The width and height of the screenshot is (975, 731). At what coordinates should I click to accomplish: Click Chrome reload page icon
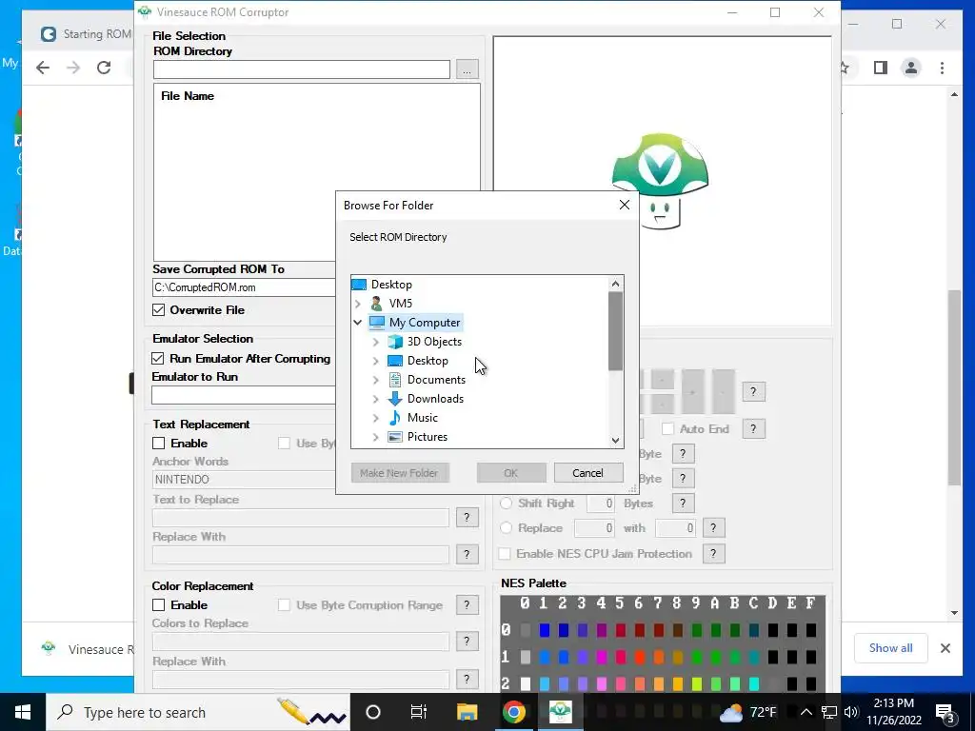point(104,68)
